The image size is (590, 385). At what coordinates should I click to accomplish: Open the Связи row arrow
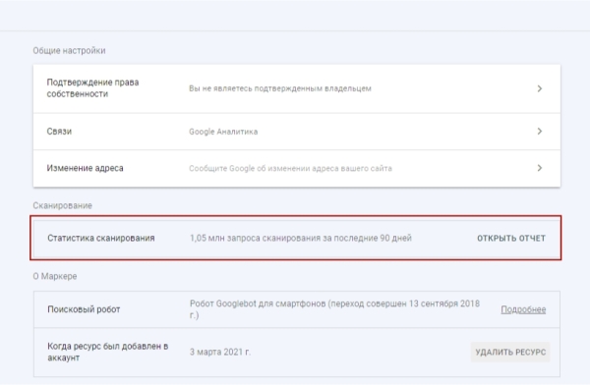(x=540, y=132)
